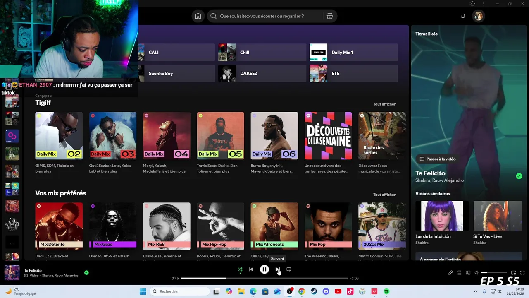Open the three-dot window menu
Screen dimensions: 529x298
pyautogui.click(x=484, y=4)
